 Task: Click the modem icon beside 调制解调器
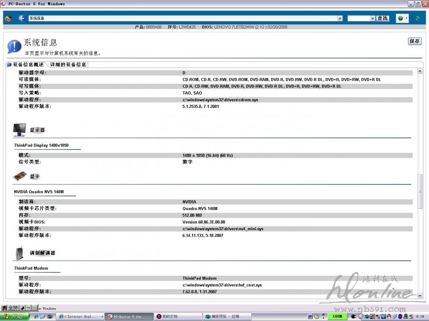tap(20, 253)
